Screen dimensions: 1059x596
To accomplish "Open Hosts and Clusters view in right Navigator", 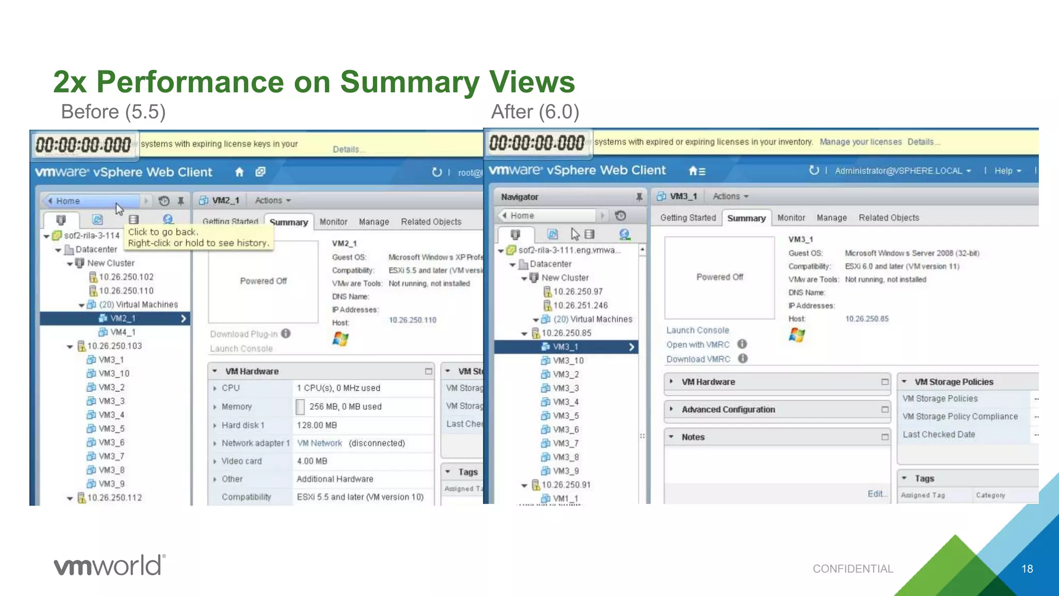I will point(515,234).
